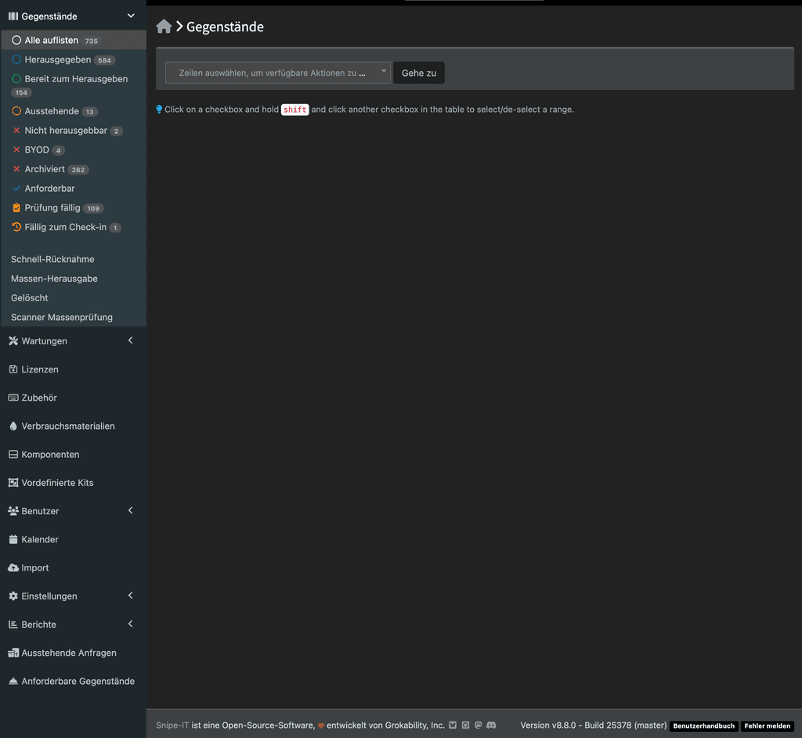Click the Ausstehende Anfragen icon

(13, 653)
